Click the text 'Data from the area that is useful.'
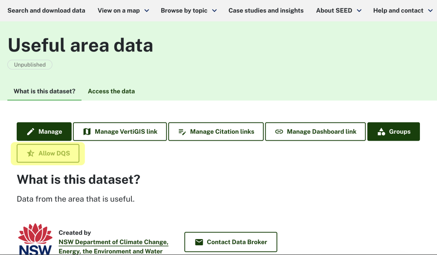This screenshot has height=255, width=437. 76,199
